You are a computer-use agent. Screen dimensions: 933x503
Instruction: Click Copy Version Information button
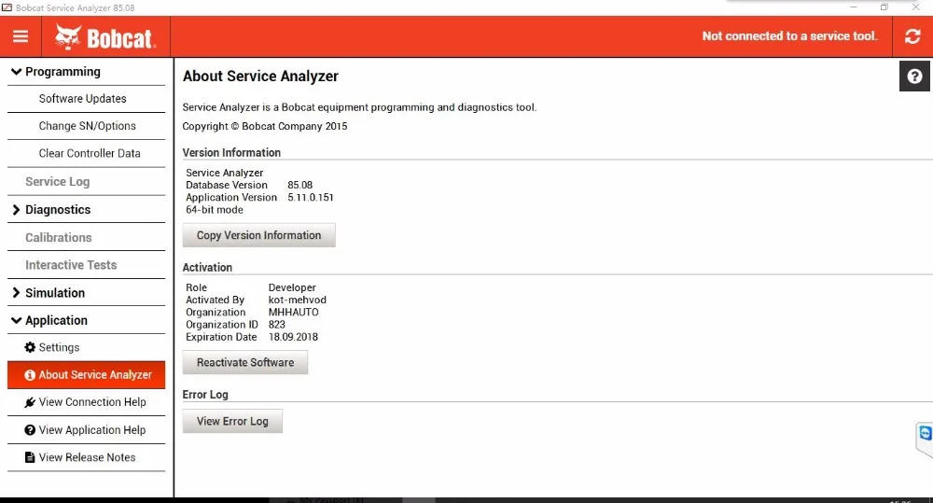click(258, 235)
